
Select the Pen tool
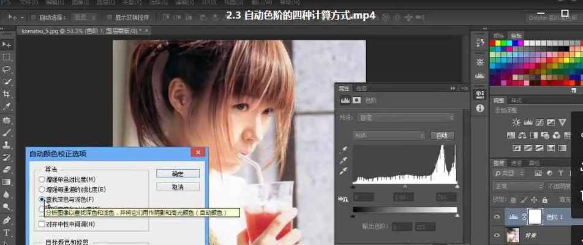tap(6, 220)
